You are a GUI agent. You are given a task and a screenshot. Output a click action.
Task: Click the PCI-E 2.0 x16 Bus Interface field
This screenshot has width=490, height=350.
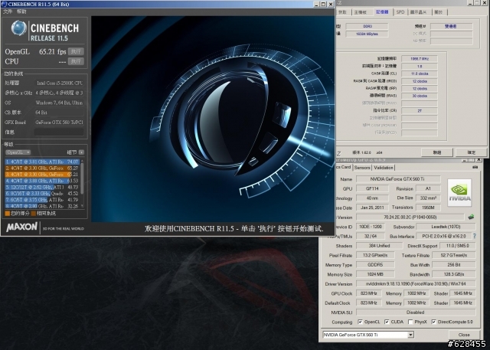pyautogui.click(x=444, y=236)
